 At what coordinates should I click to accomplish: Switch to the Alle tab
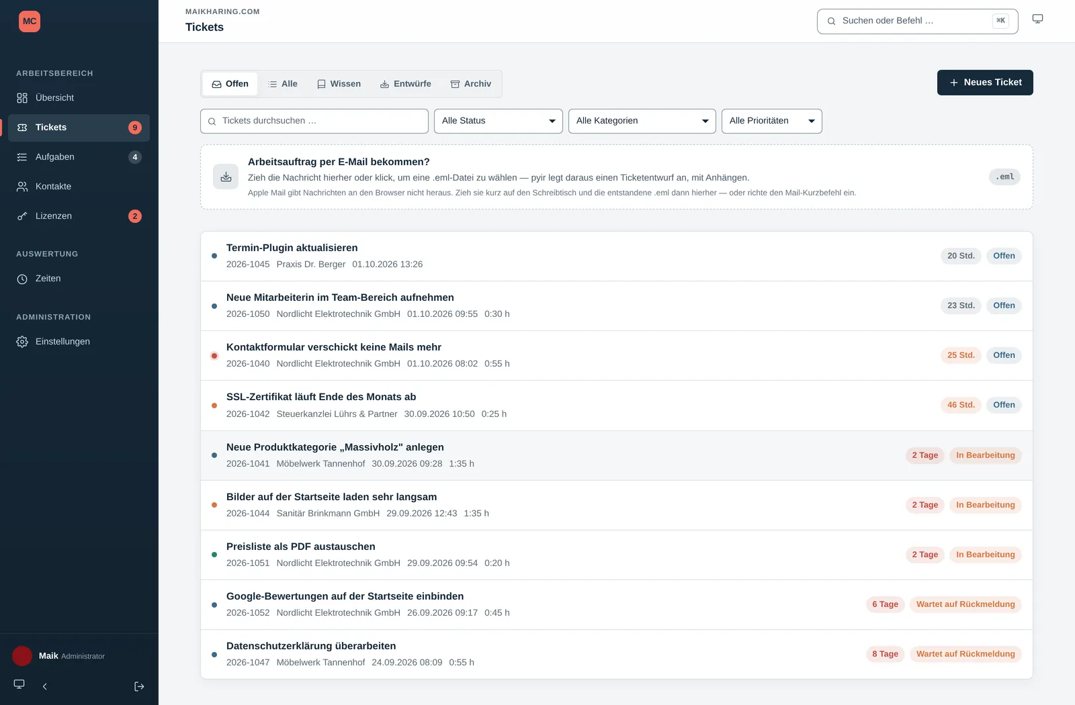(x=283, y=84)
